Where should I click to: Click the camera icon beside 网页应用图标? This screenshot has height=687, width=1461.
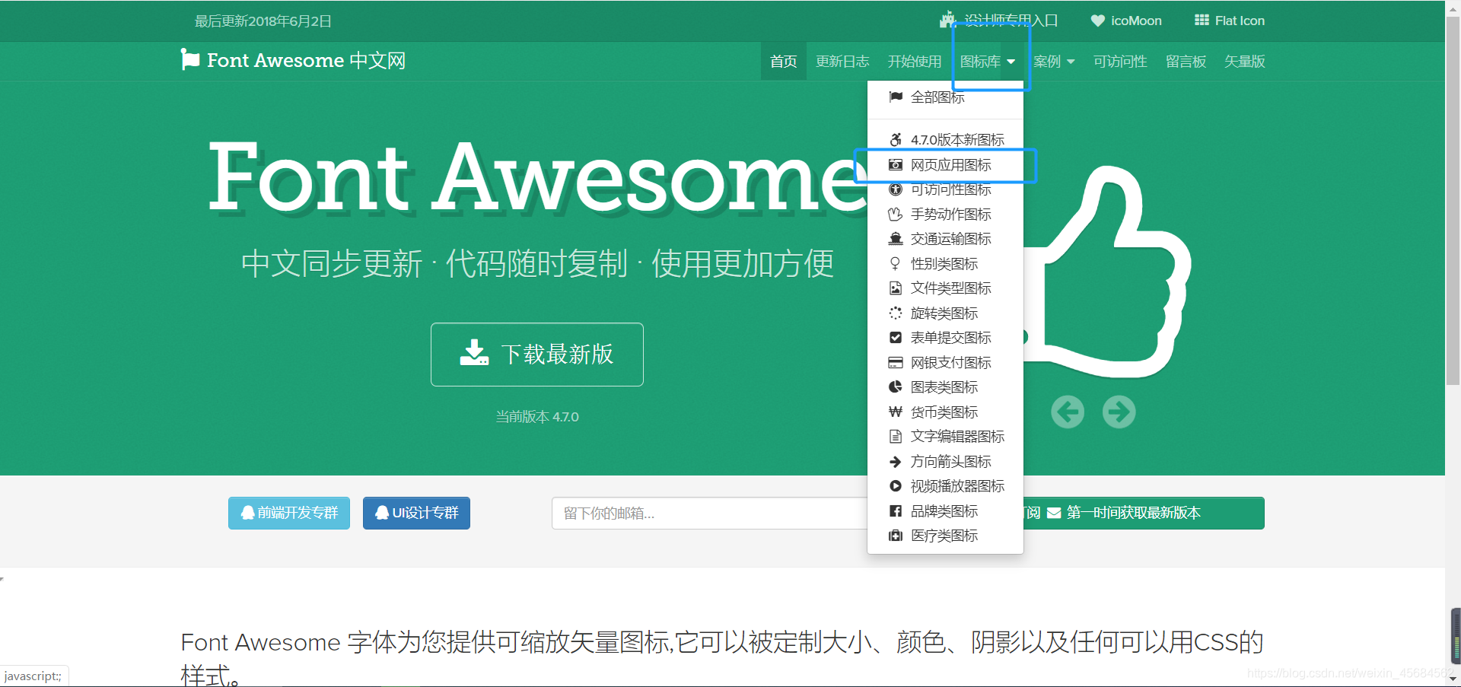click(x=896, y=164)
